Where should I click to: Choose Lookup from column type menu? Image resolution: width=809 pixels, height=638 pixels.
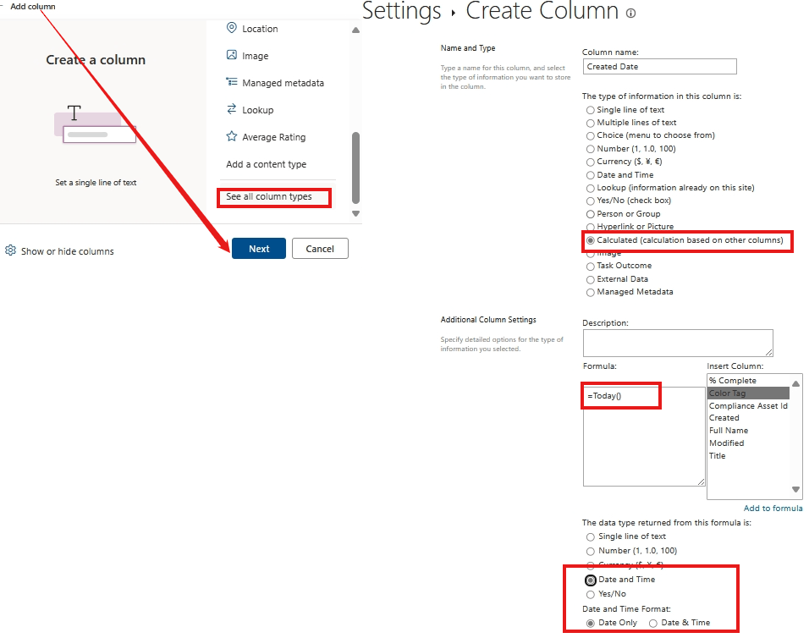coord(258,110)
